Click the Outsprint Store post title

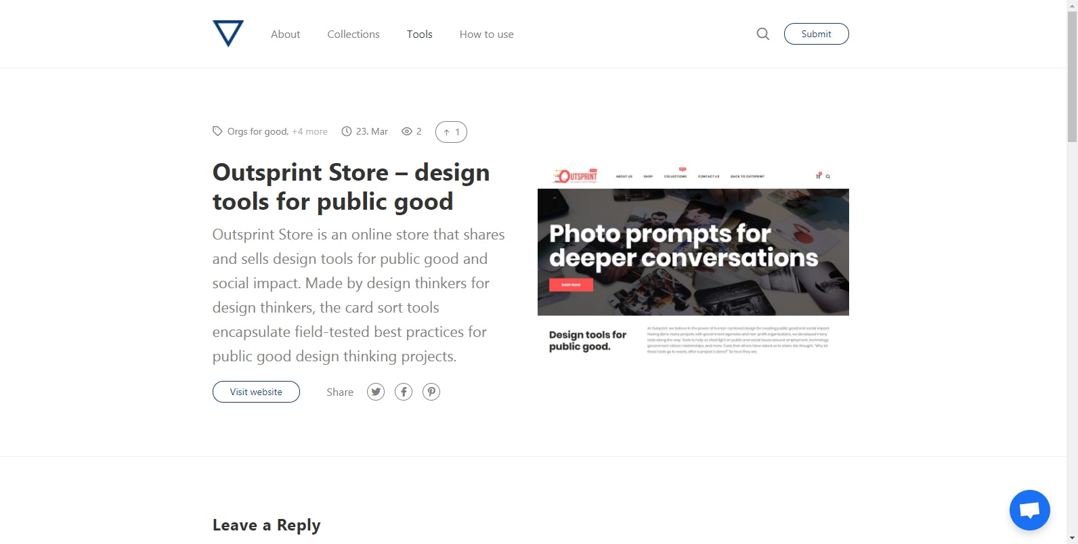point(351,187)
